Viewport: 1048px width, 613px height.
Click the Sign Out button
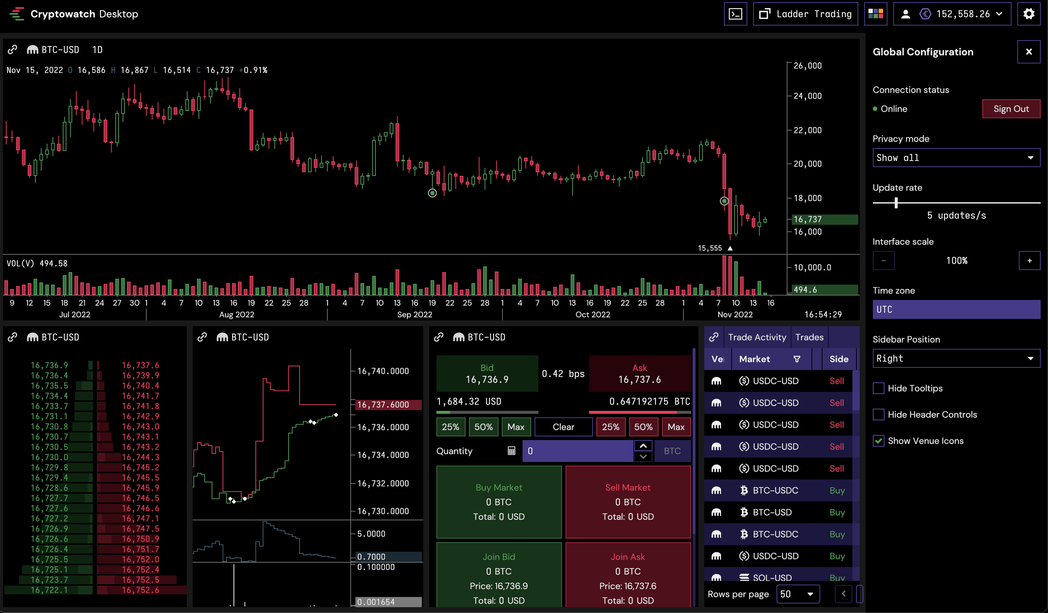(x=1010, y=108)
